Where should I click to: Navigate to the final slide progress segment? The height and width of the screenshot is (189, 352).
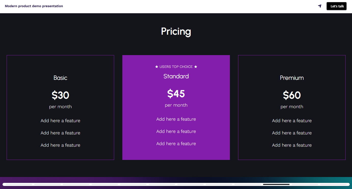point(334,184)
